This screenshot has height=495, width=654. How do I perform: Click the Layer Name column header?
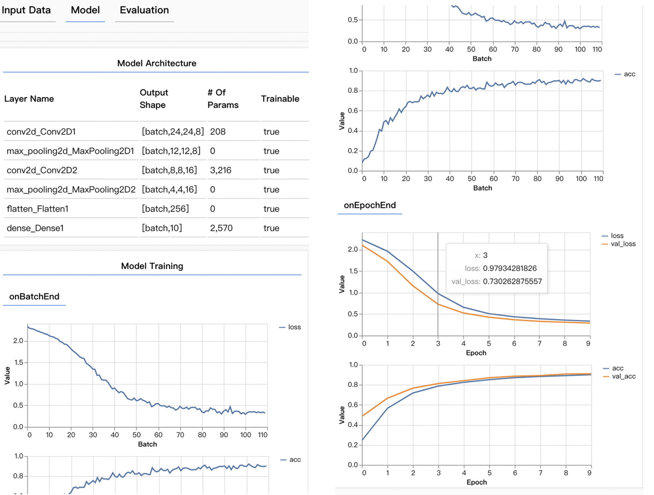tap(29, 99)
